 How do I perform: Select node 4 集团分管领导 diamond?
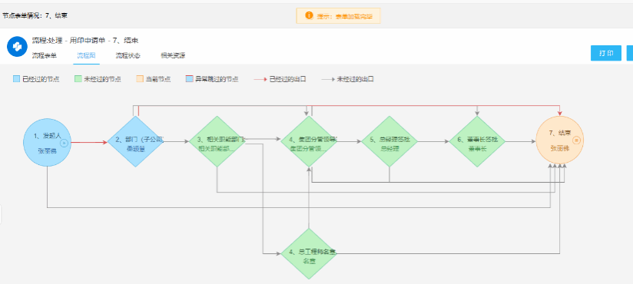click(309, 141)
